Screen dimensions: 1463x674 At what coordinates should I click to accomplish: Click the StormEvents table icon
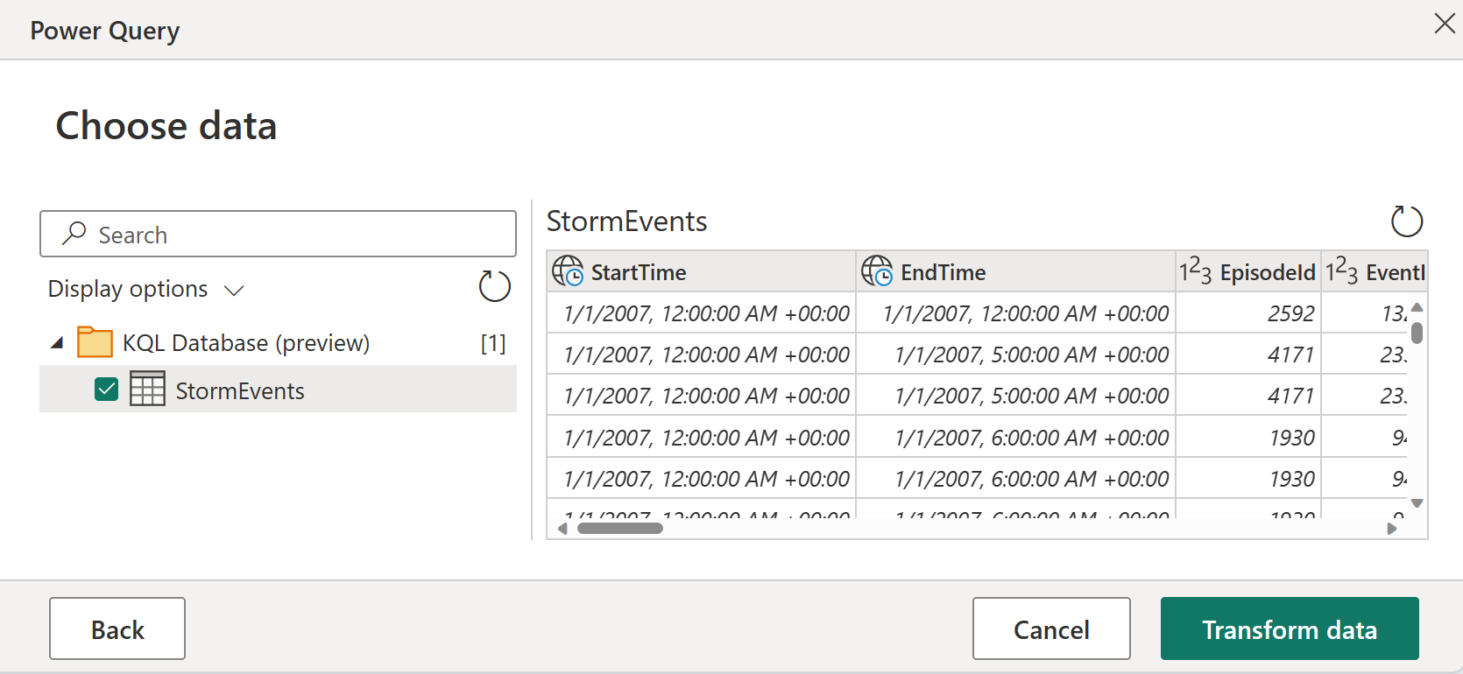147,390
